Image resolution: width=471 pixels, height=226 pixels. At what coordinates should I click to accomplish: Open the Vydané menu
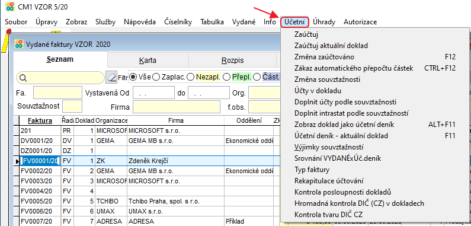244,22
